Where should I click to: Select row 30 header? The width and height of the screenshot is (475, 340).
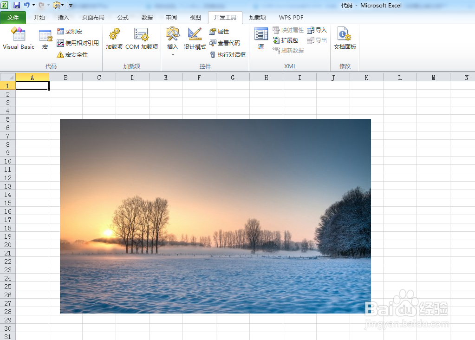[8, 328]
